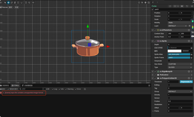This screenshot has width=194, height=117.
Task: Apply prefab changes check icon
Action: pyautogui.click(x=192, y=6)
